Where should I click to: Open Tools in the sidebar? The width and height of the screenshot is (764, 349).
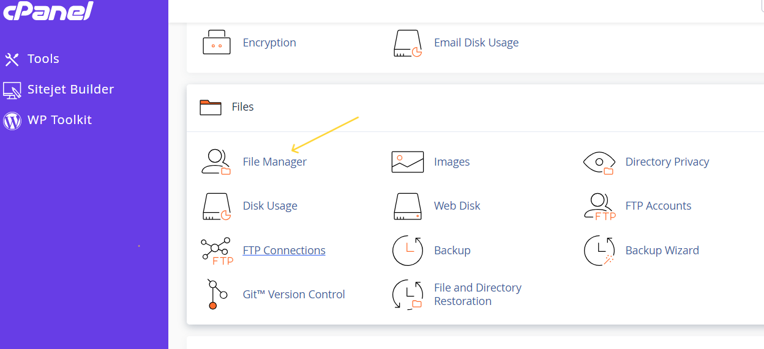[x=43, y=59]
